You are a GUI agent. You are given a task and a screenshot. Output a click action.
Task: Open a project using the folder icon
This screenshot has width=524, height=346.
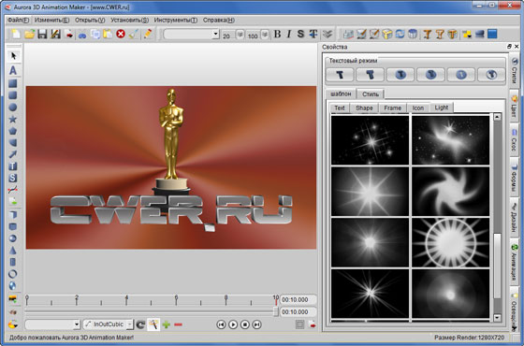point(29,34)
